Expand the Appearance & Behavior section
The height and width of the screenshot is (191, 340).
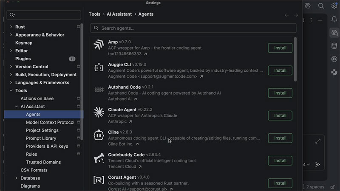click(x=11, y=35)
